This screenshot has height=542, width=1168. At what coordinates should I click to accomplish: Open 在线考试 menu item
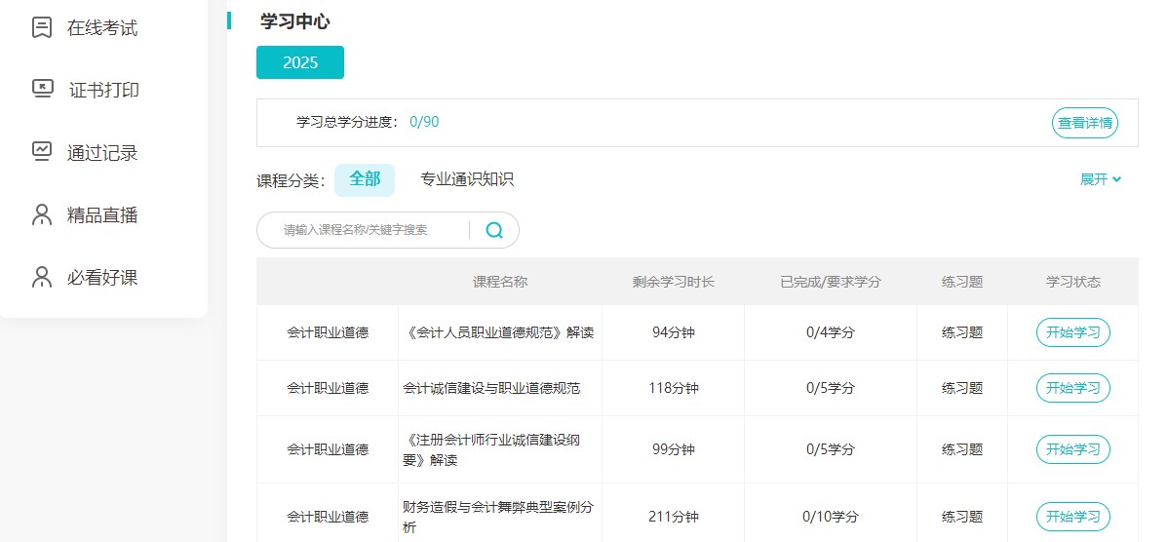pyautogui.click(x=102, y=28)
